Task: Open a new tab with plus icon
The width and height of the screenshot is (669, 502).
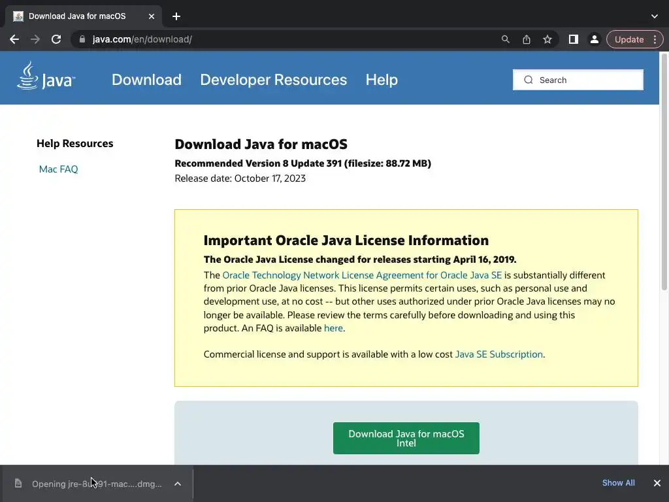Action: pyautogui.click(x=176, y=16)
